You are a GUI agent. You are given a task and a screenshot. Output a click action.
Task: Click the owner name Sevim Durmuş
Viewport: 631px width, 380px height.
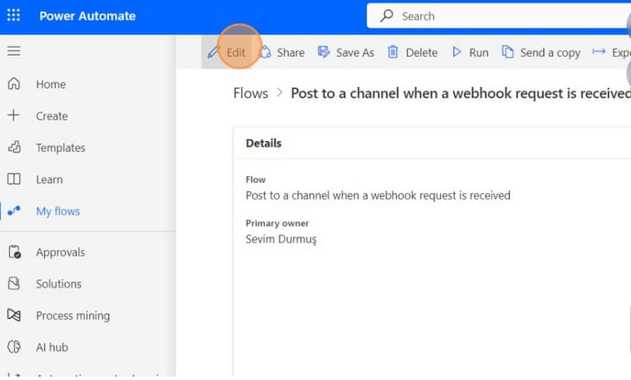tap(281, 239)
